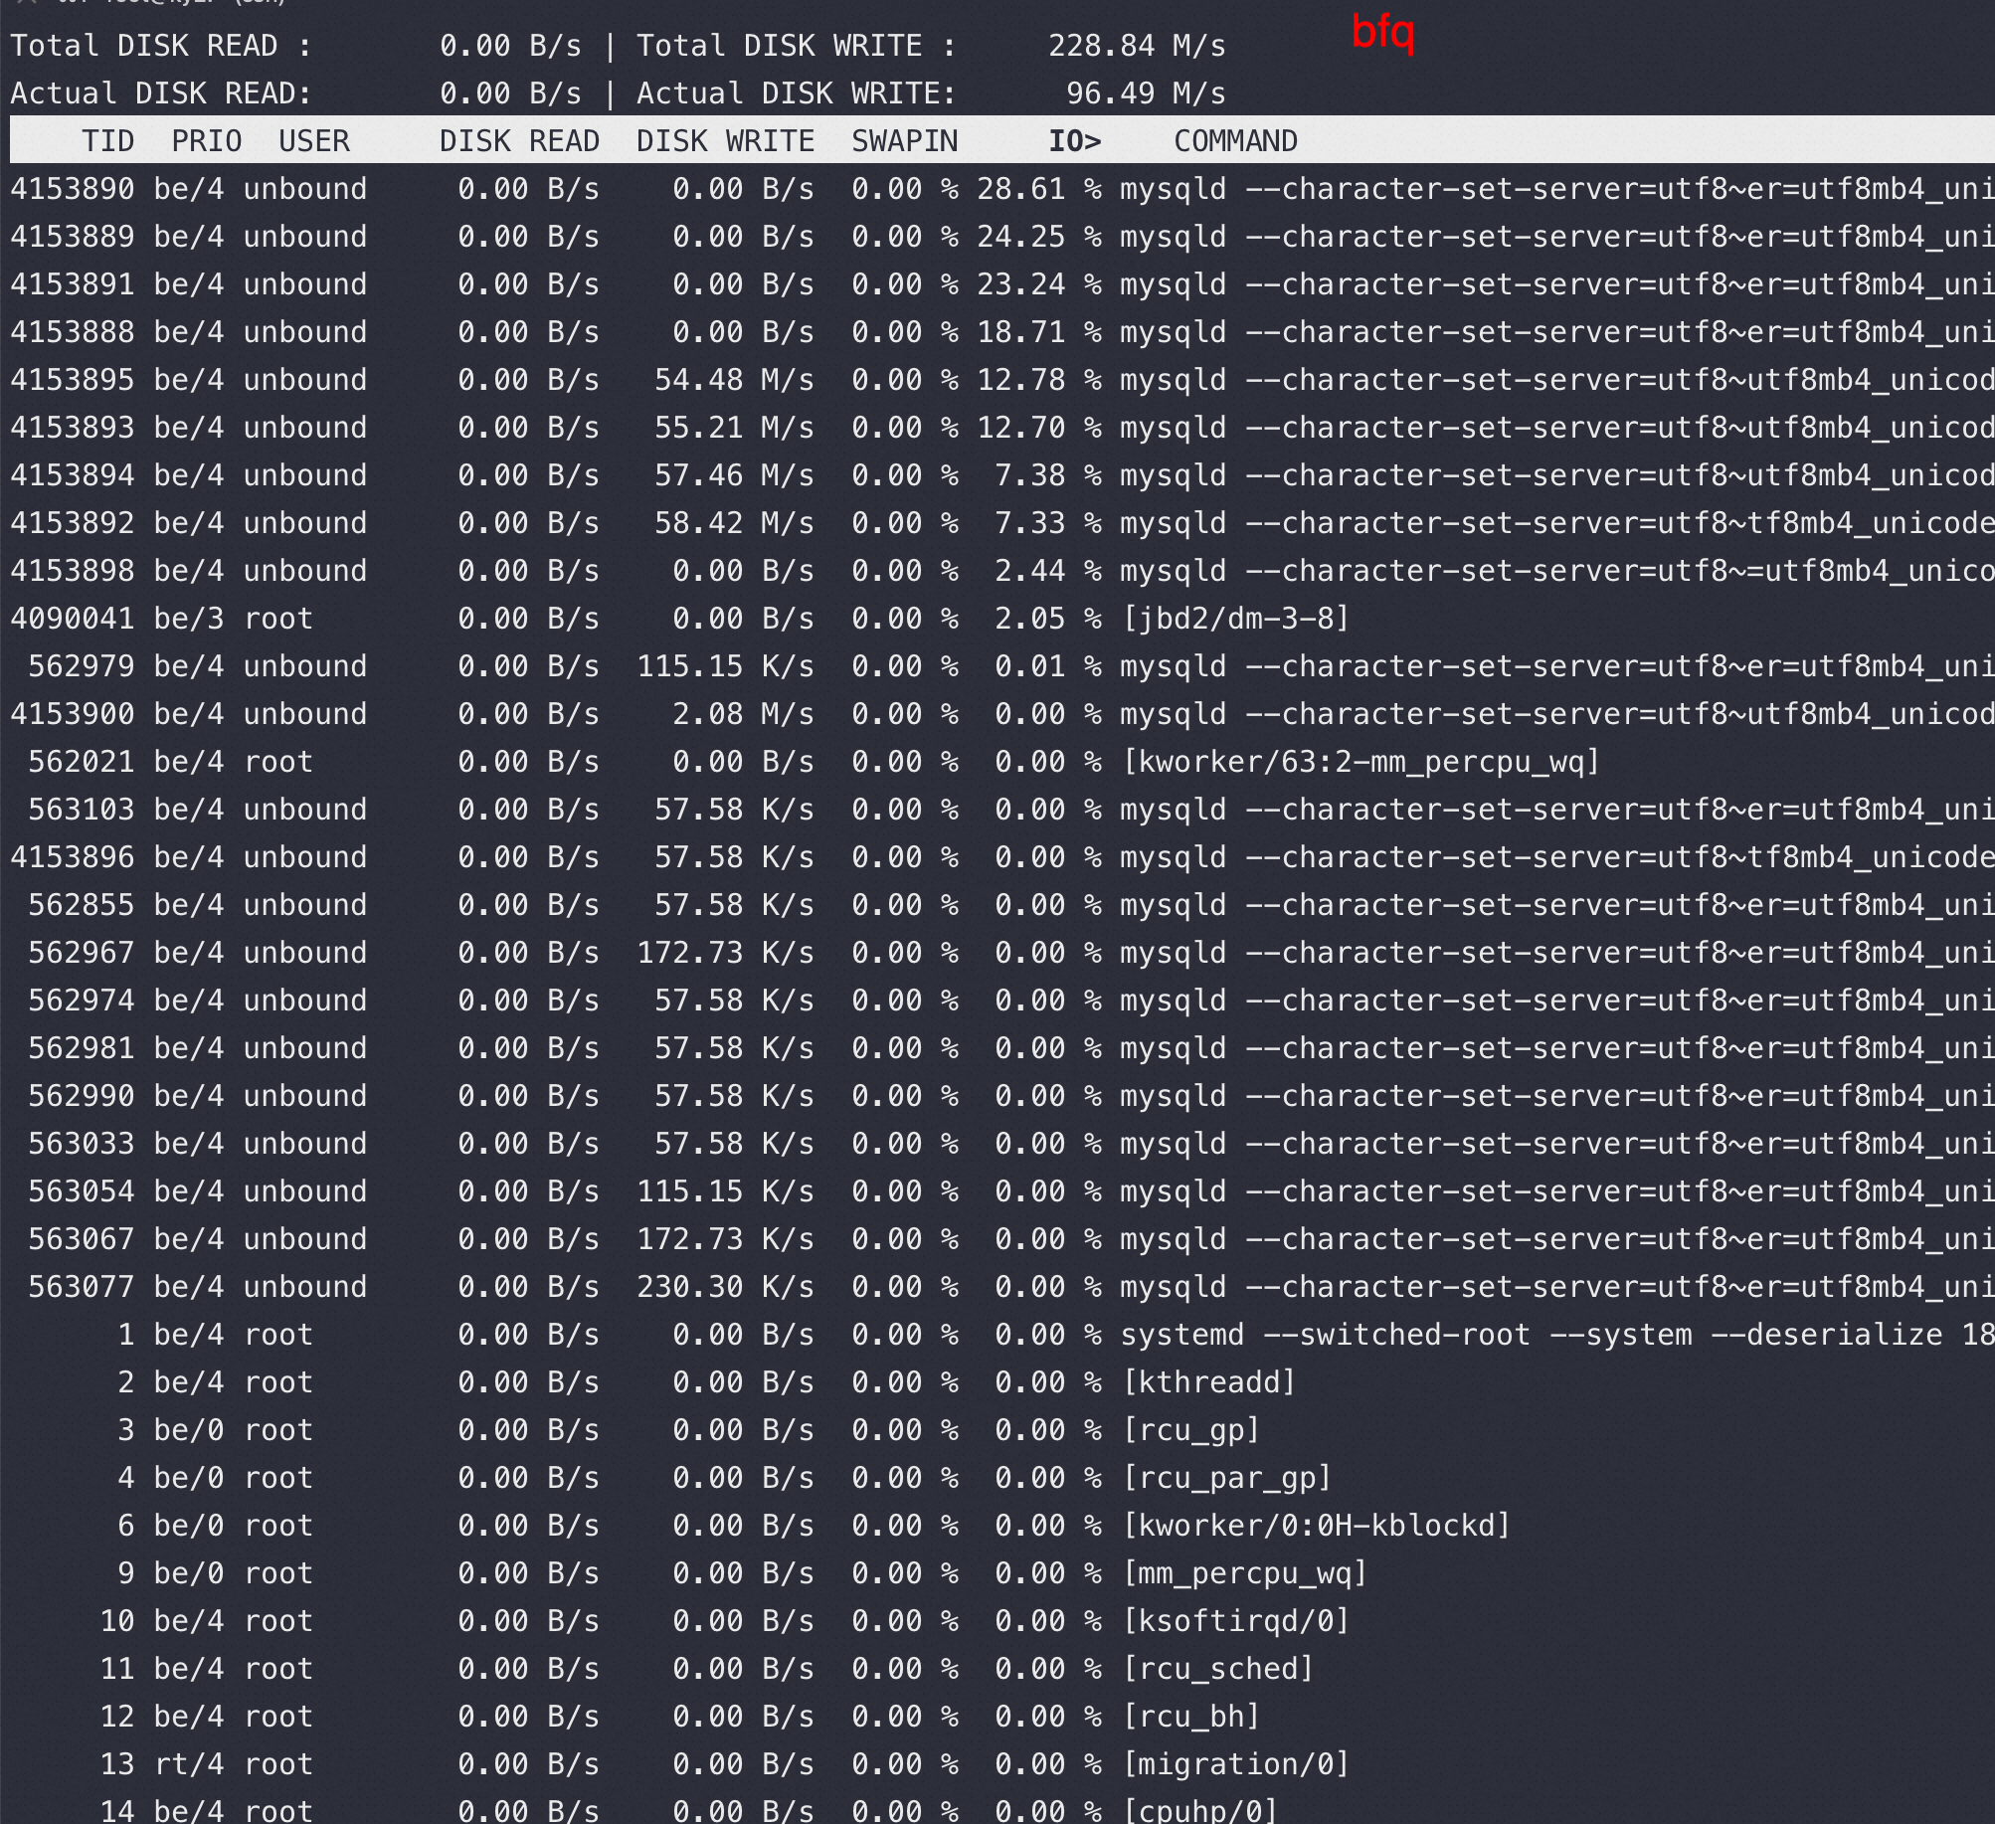Click the 23.24 % IO value
1995x1824 pixels.
point(1039,284)
